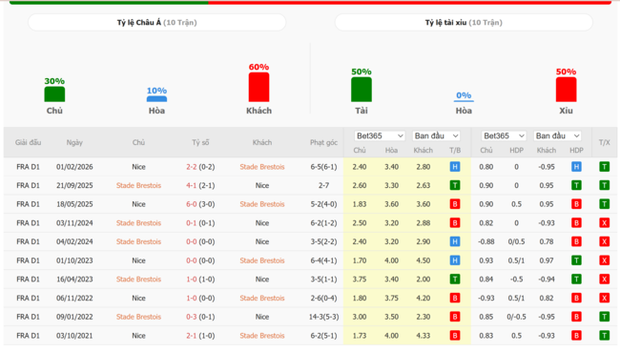The width and height of the screenshot is (620, 353).
Task: Open Ban đầu dropdown above Khách and T/B columns
Action: pos(437,136)
